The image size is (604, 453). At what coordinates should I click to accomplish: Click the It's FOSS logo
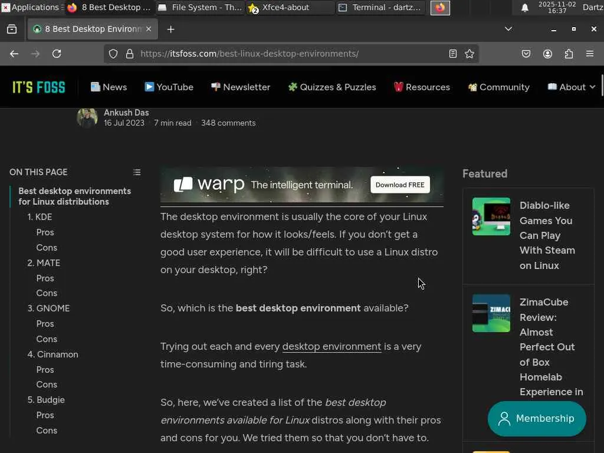pyautogui.click(x=39, y=87)
